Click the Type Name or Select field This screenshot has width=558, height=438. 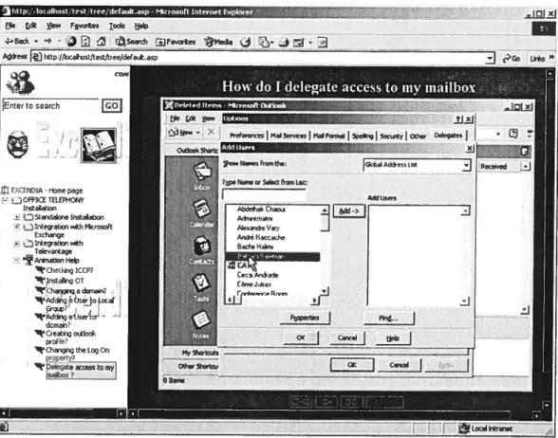coord(264,194)
